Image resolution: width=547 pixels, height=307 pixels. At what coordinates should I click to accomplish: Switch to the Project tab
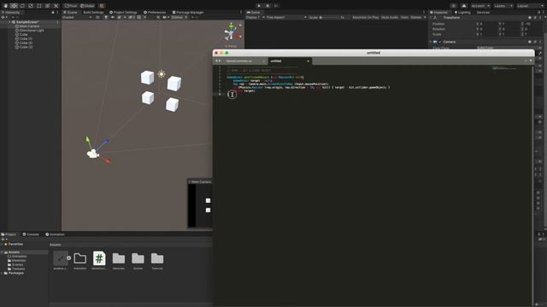9,235
